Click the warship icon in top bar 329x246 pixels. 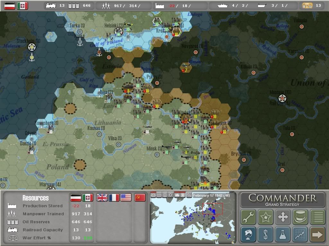tap(223, 6)
